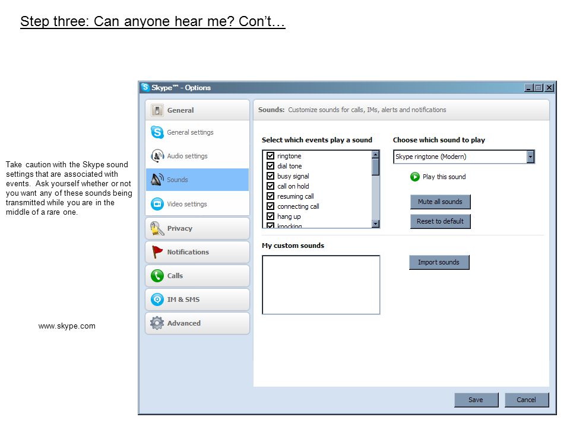Image resolution: width=570 pixels, height=427 pixels.
Task: Maximize the Skype Options window
Action: (x=539, y=88)
